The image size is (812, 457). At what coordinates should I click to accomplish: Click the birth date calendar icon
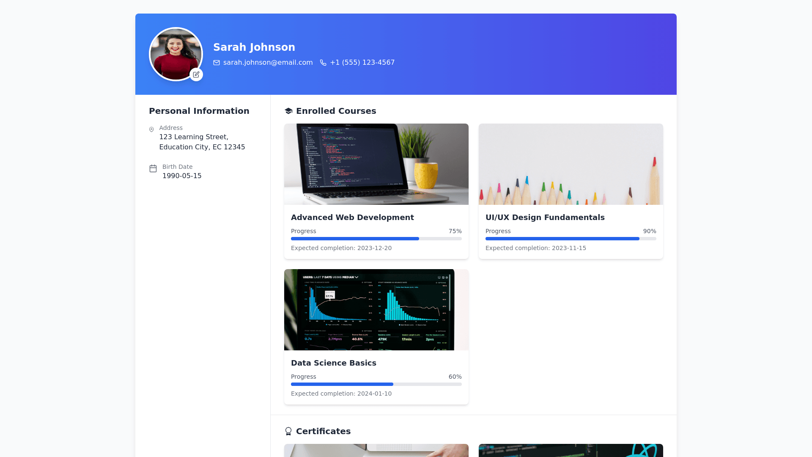(x=153, y=168)
